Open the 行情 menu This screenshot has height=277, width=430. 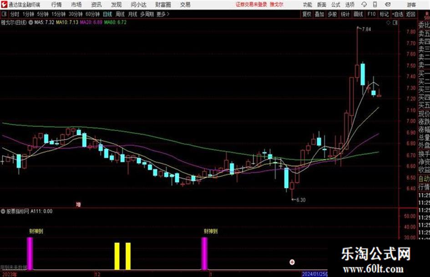[x=56, y=5]
